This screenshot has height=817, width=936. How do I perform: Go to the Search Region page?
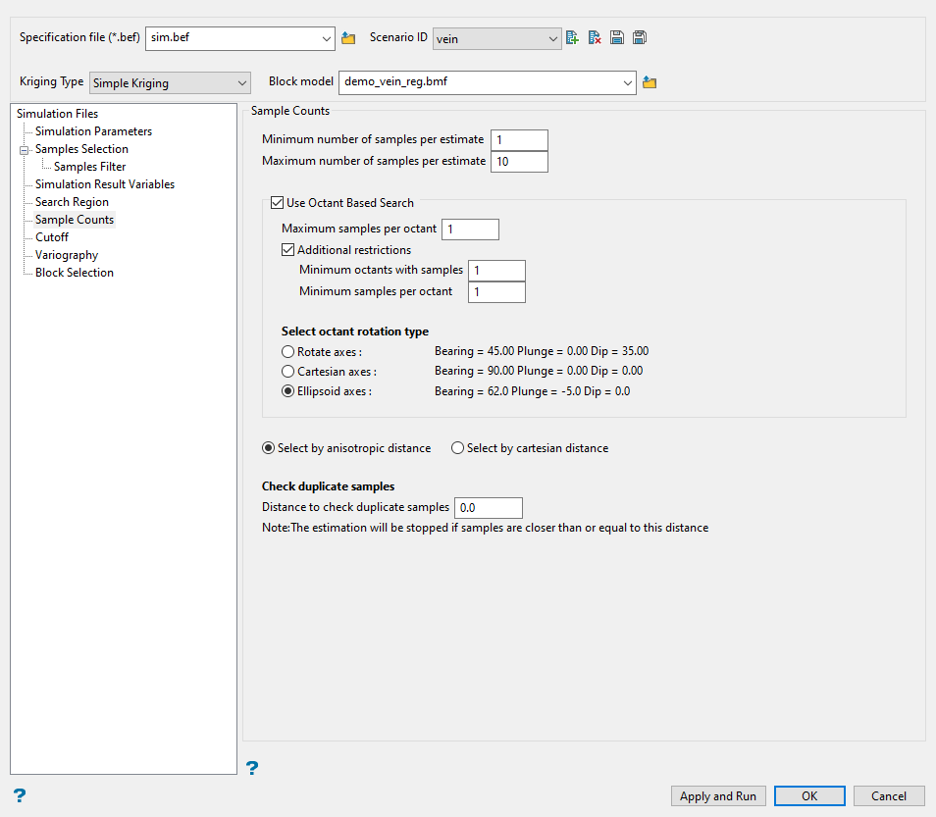point(72,202)
